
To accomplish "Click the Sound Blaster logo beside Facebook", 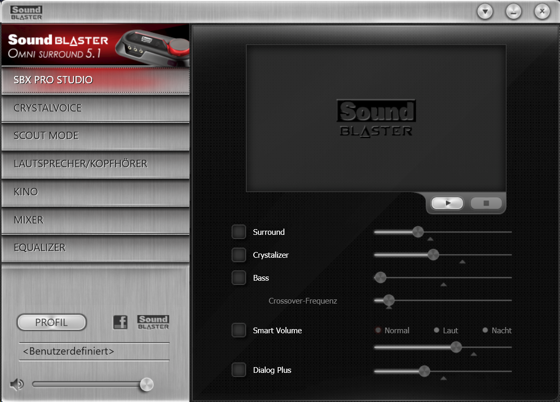I will point(153,322).
